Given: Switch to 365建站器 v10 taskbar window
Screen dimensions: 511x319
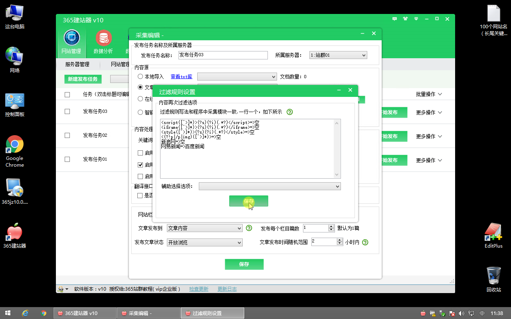Looking at the screenshot, I should (x=85, y=313).
